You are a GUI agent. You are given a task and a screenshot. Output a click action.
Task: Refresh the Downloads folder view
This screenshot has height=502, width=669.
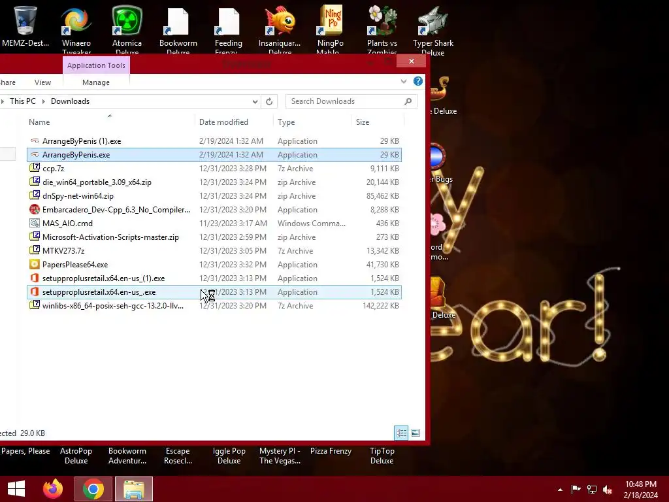[269, 101]
